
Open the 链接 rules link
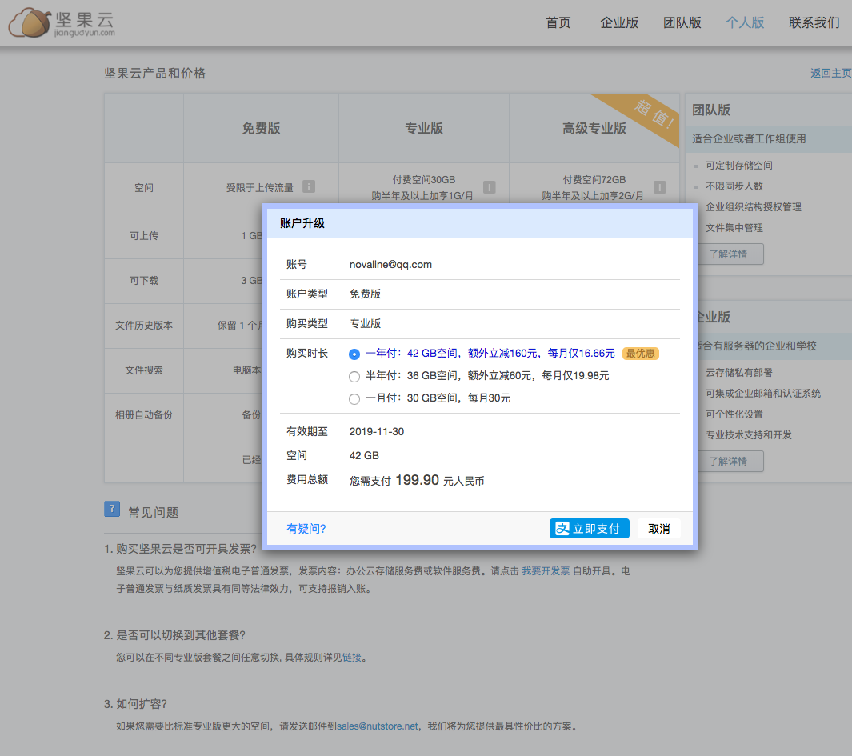[351, 657]
